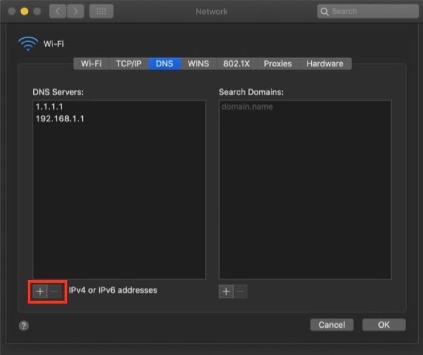Add a new DNS server with plus button
This screenshot has height=355, width=423.
click(40, 292)
